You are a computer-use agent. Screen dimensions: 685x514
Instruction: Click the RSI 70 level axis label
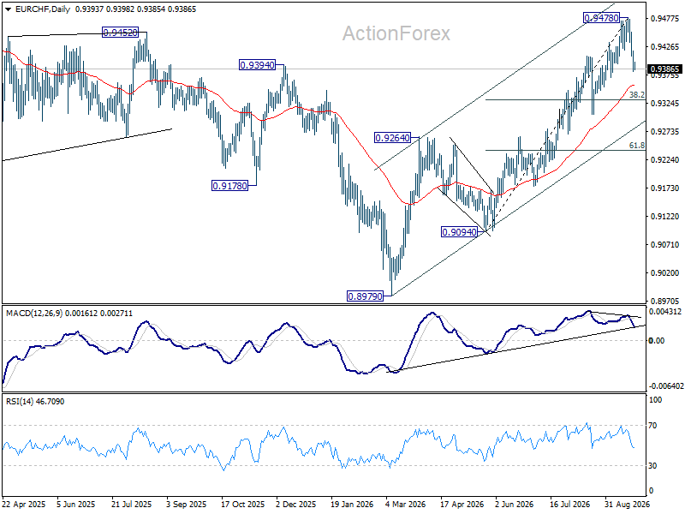652,425
